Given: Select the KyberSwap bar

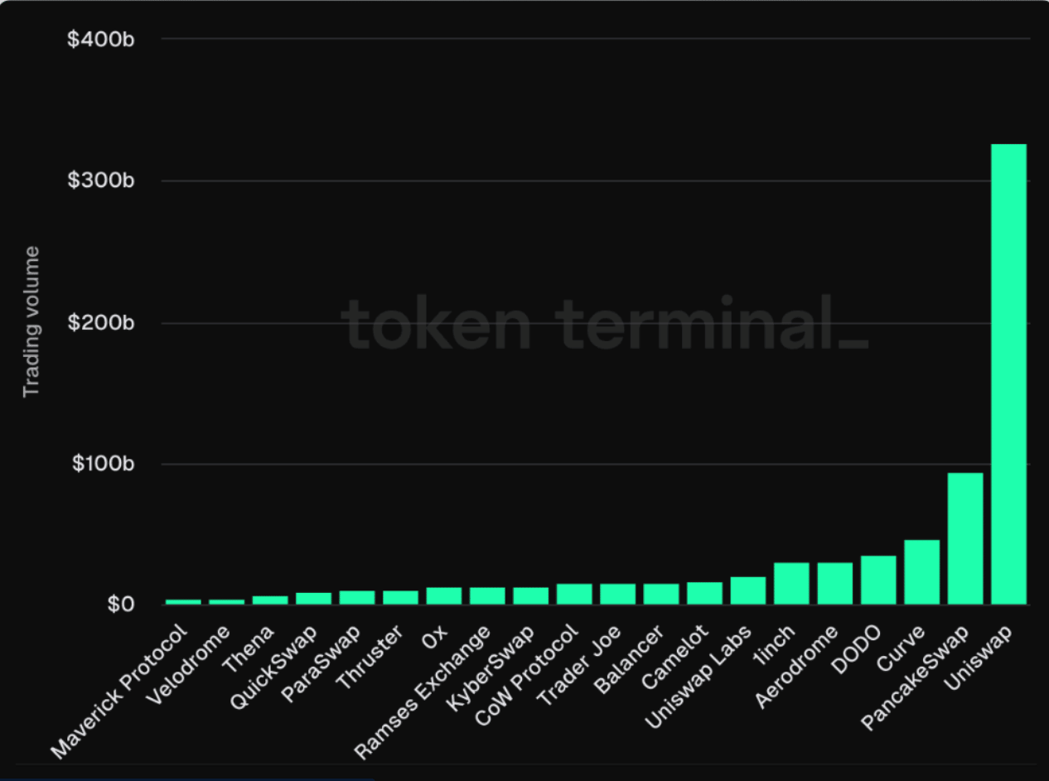Looking at the screenshot, I should pyautogui.click(x=531, y=595).
